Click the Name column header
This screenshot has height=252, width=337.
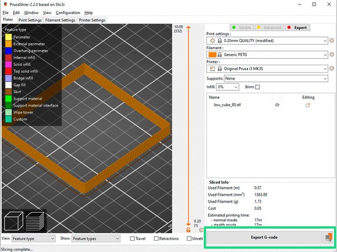click(x=214, y=97)
